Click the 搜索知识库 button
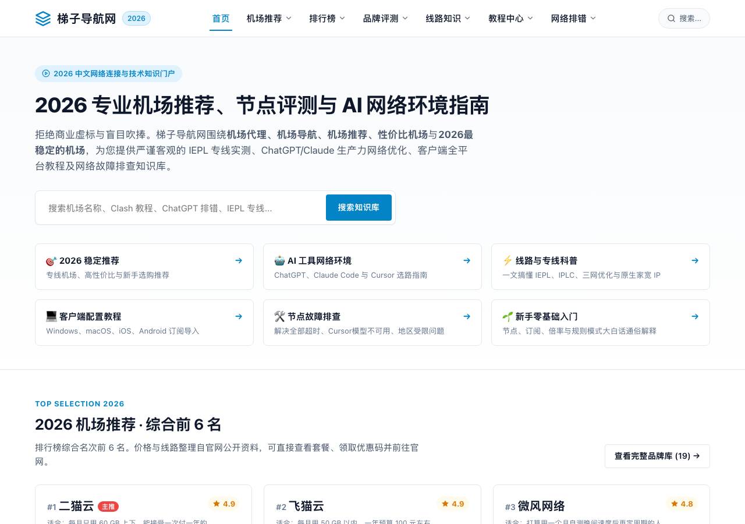745x524 pixels. [359, 207]
